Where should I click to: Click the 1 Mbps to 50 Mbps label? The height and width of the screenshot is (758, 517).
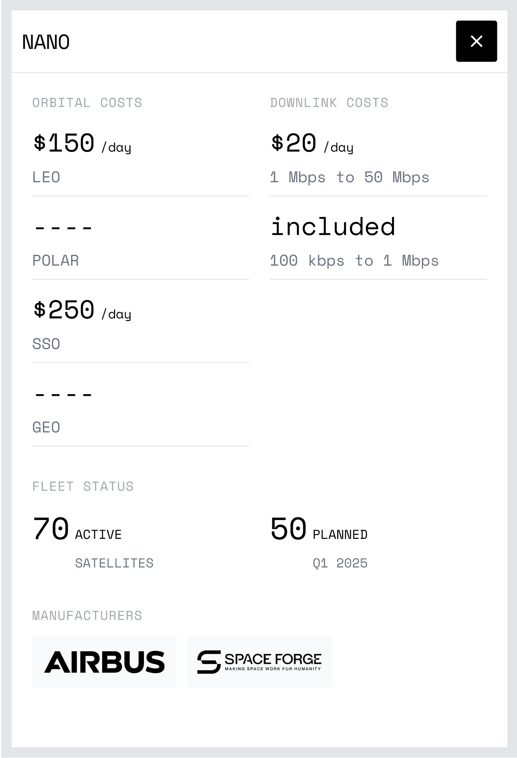(350, 177)
